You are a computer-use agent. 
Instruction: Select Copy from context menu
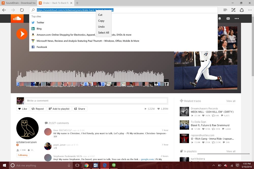104,21
